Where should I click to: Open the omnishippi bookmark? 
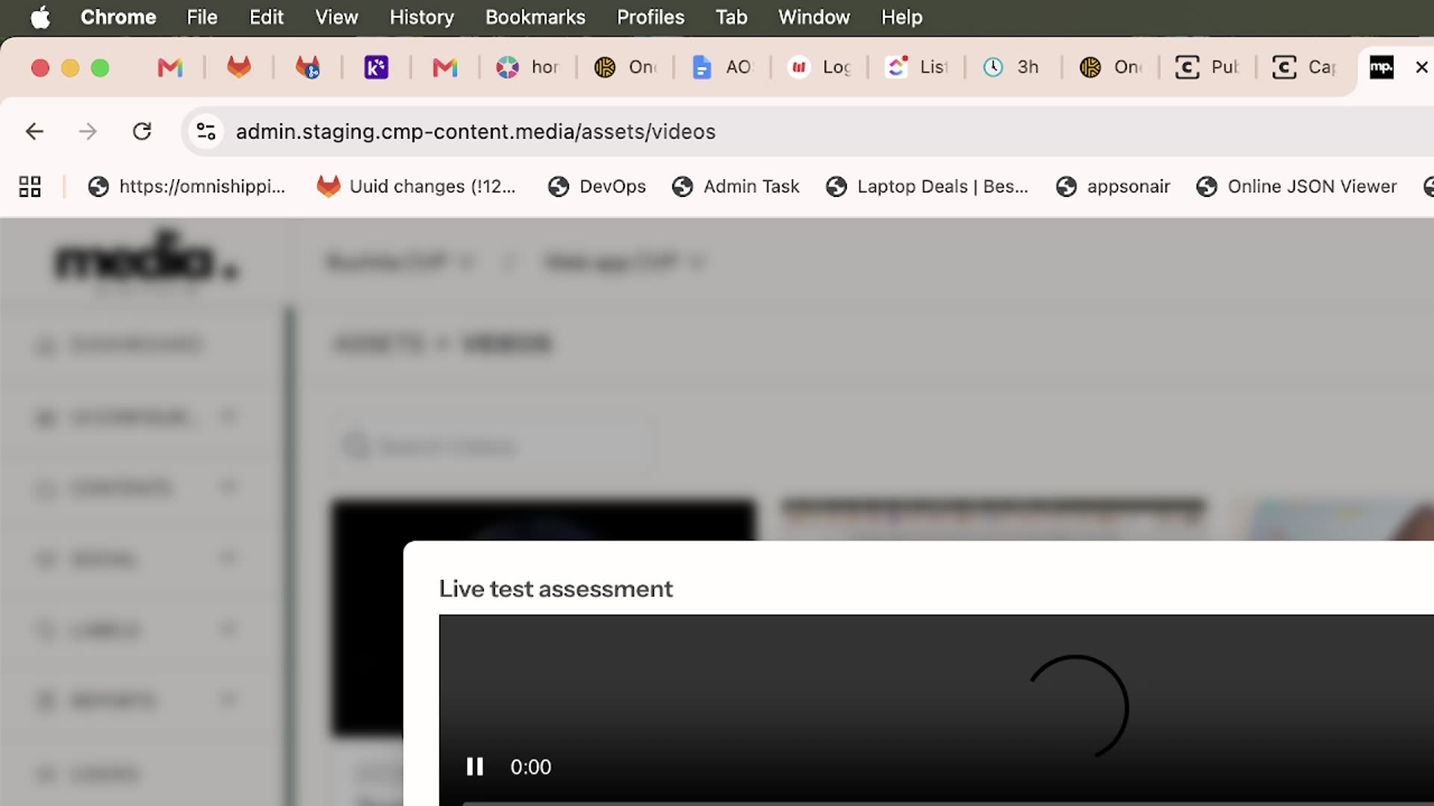point(187,187)
